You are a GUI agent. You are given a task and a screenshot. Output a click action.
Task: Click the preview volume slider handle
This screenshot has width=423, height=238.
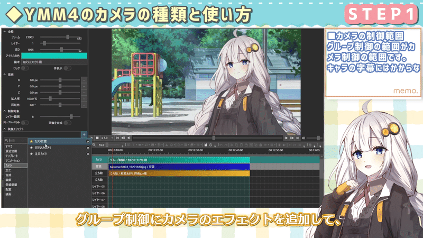pyautogui.click(x=318, y=138)
